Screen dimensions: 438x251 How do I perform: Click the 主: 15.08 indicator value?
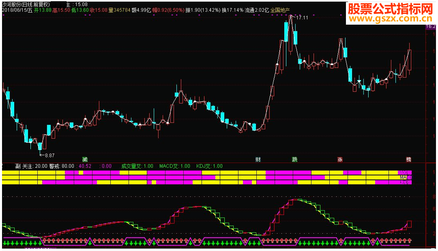point(77,4)
